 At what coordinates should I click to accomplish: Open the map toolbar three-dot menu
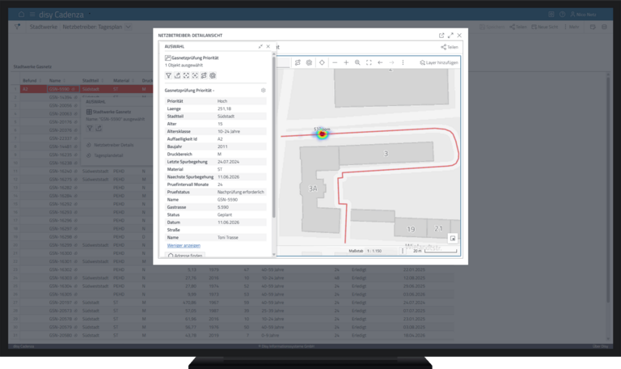click(x=403, y=62)
